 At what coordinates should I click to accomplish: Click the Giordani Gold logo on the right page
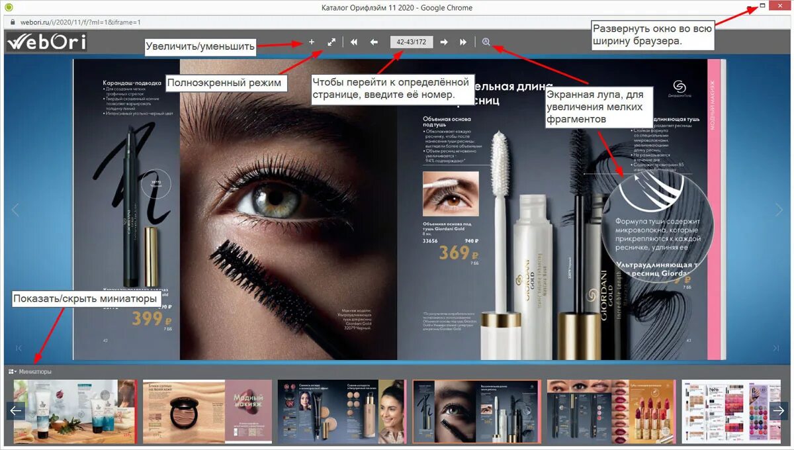pyautogui.click(x=680, y=89)
